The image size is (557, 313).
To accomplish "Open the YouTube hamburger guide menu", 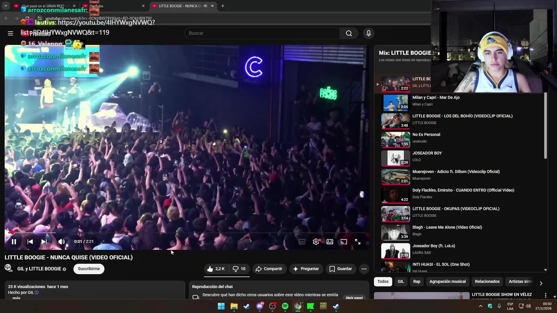I will coord(10,33).
